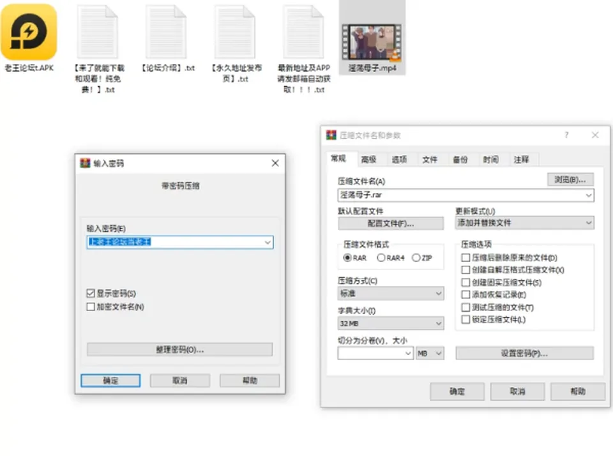Click the 切分为分卷 size input field
This screenshot has height=456, width=613.
(375, 354)
